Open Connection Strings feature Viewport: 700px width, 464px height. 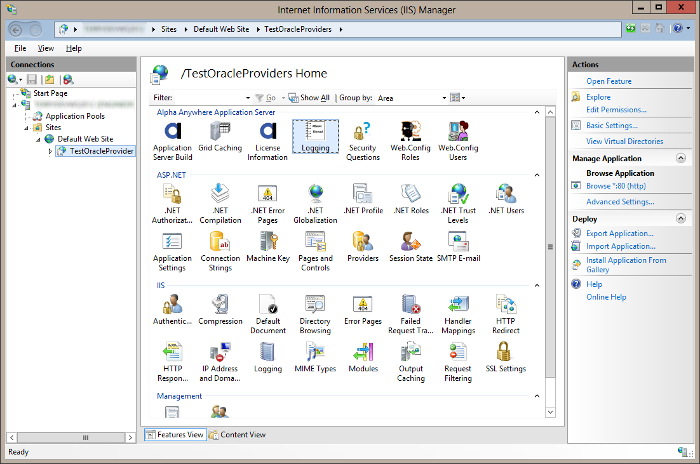220,251
